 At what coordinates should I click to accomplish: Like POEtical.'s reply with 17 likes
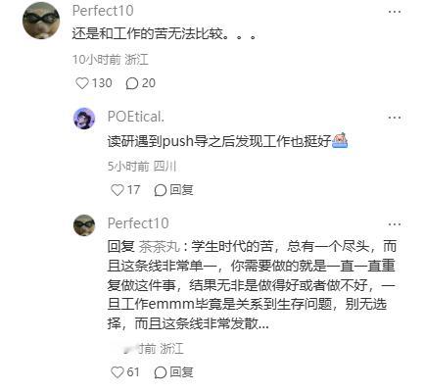(x=118, y=190)
